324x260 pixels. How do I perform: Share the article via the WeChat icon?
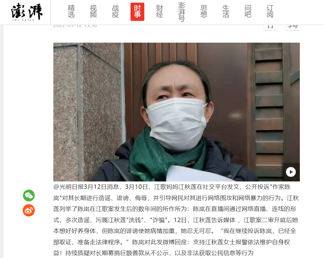[29, 195]
